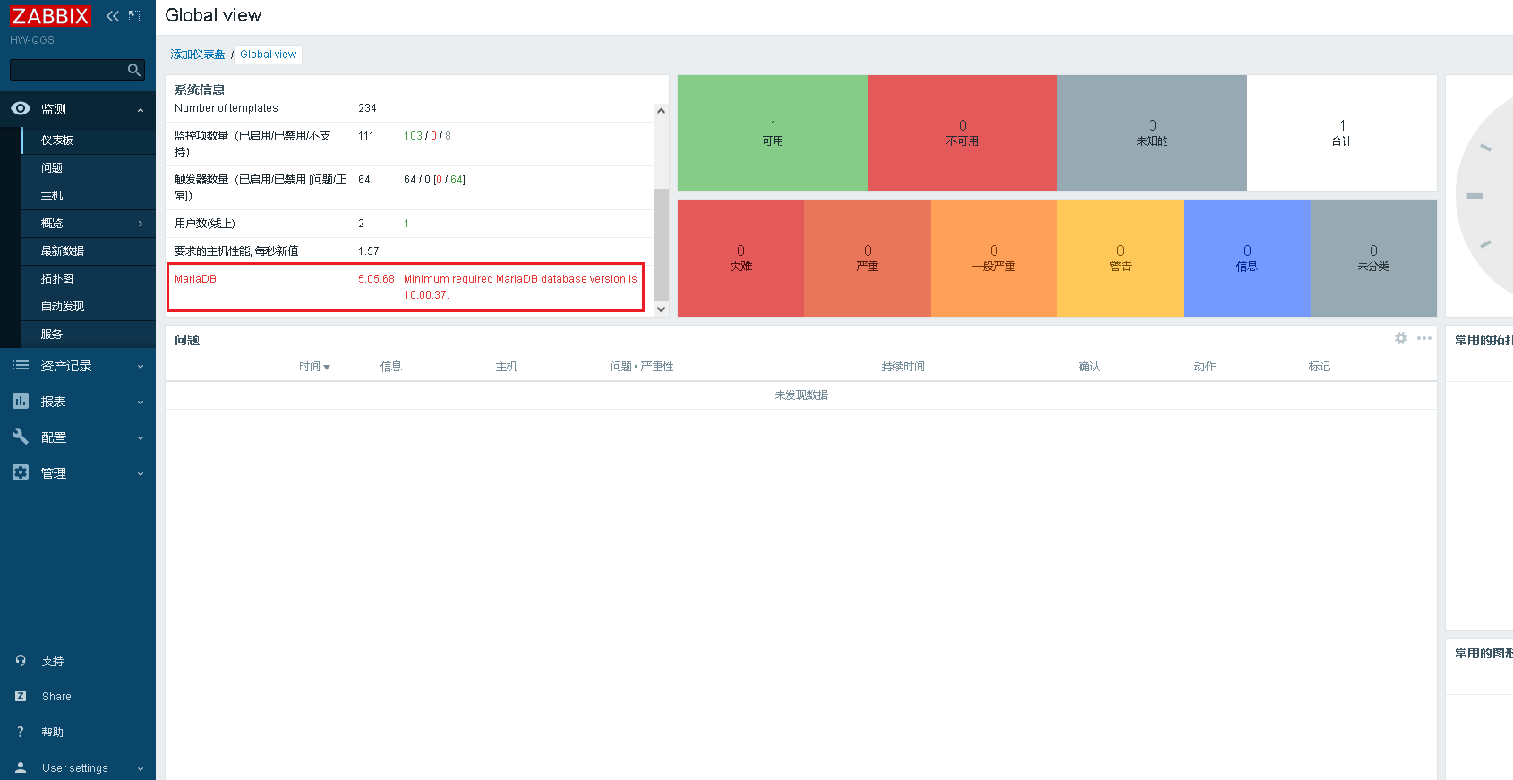Click the 帮助 question mark icon

click(x=21, y=732)
